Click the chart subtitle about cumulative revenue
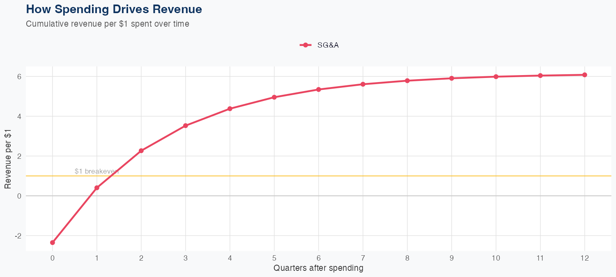The height and width of the screenshot is (277, 616). point(108,24)
